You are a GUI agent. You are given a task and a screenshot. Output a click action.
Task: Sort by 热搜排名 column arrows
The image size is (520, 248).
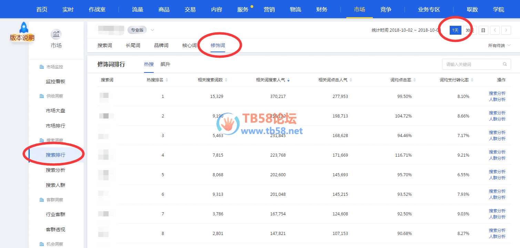click(x=167, y=80)
